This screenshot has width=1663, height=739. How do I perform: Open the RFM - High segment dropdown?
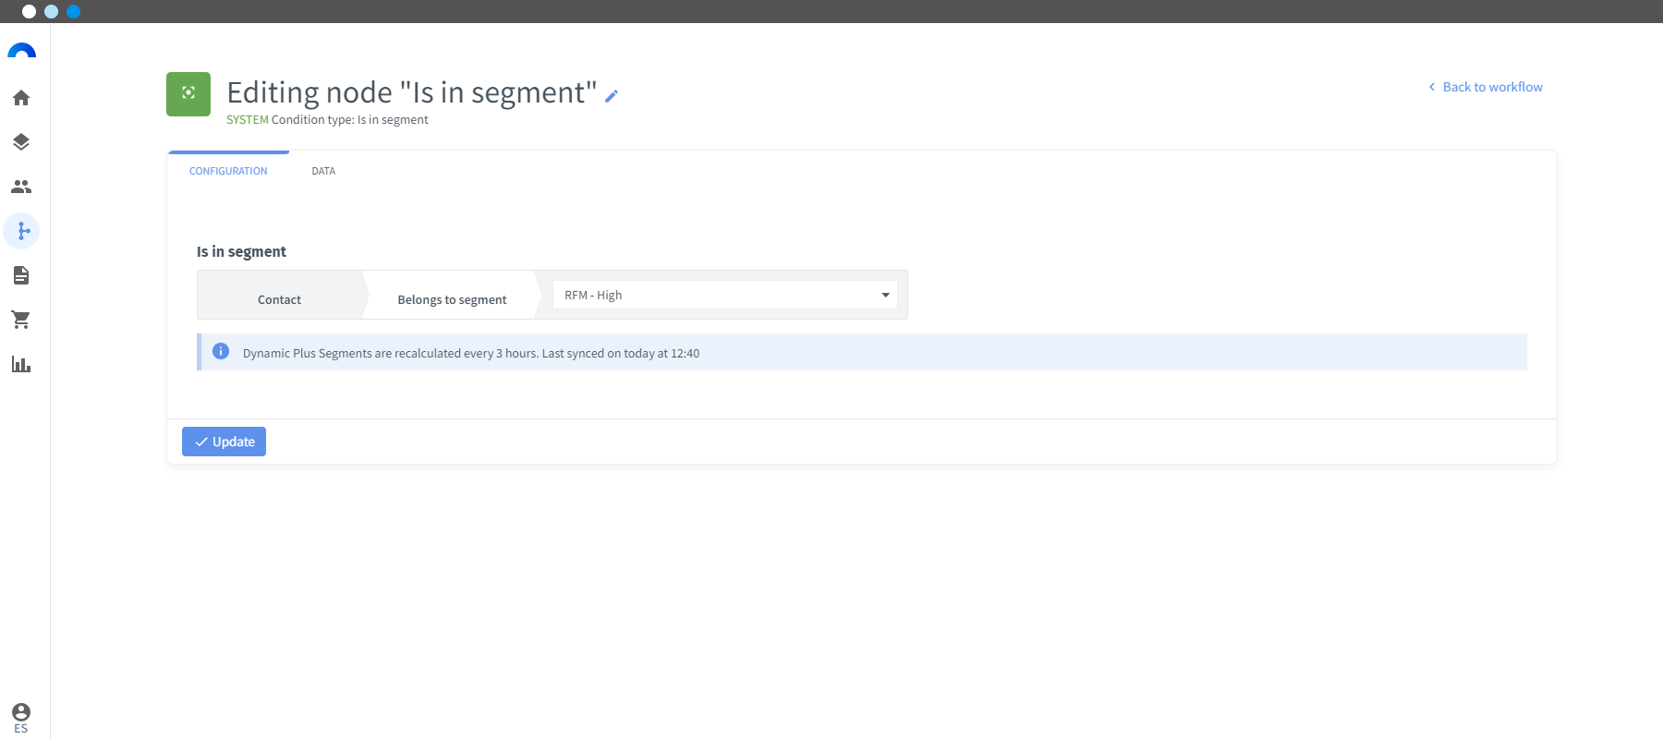725,295
